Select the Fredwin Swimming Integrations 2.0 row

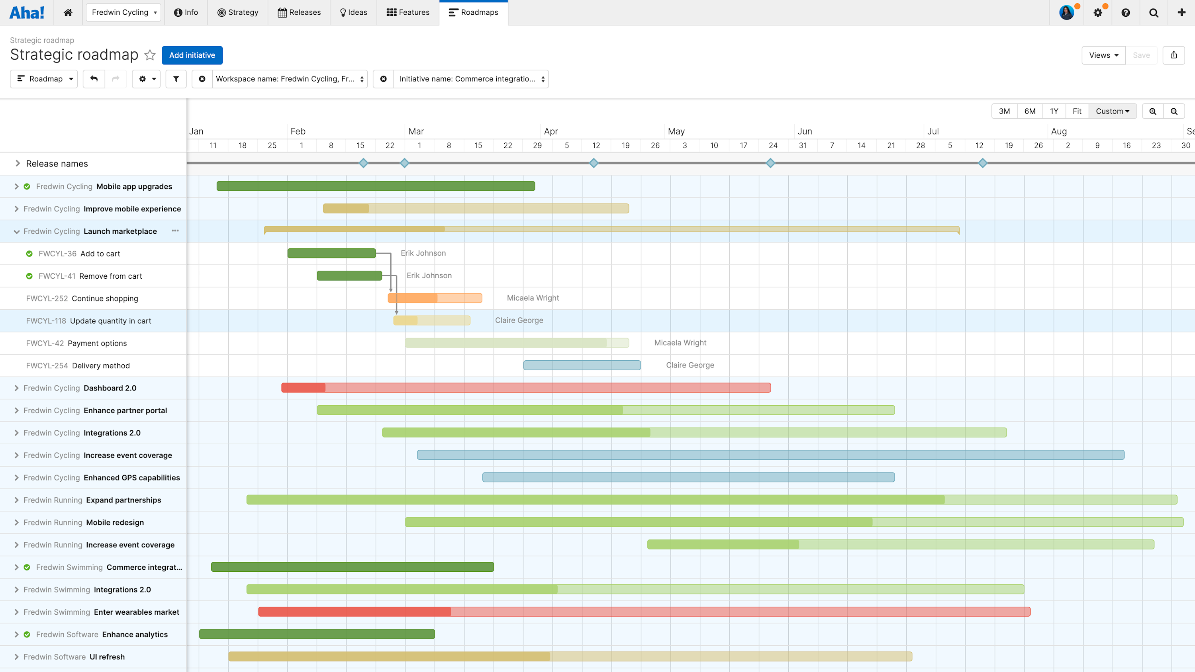click(93, 590)
